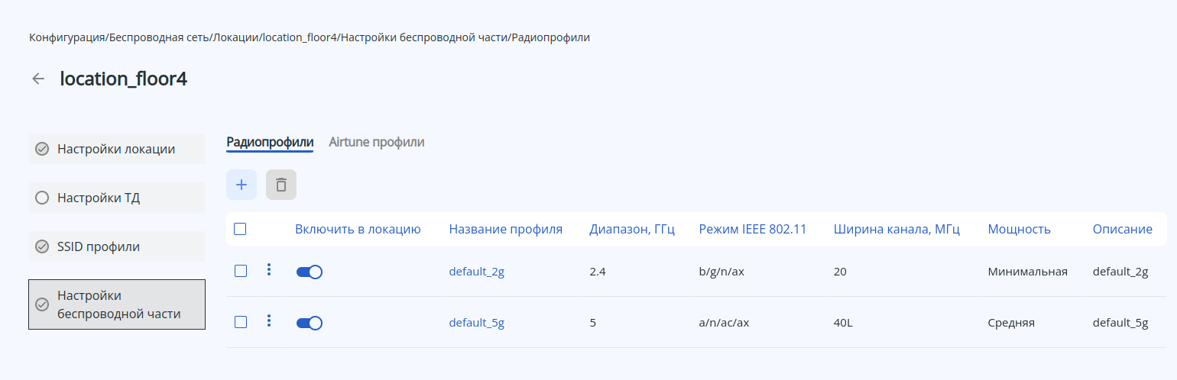1177x380 pixels.
Task: Click the back arrow next to location_floor4
Action: (38, 79)
